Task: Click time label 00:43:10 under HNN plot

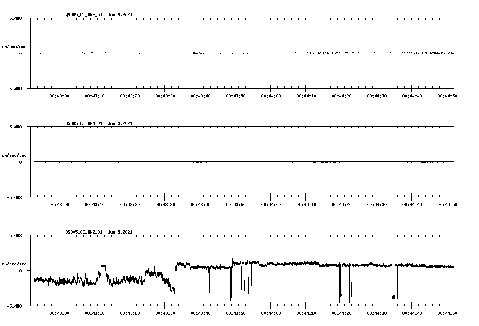Action: point(95,204)
